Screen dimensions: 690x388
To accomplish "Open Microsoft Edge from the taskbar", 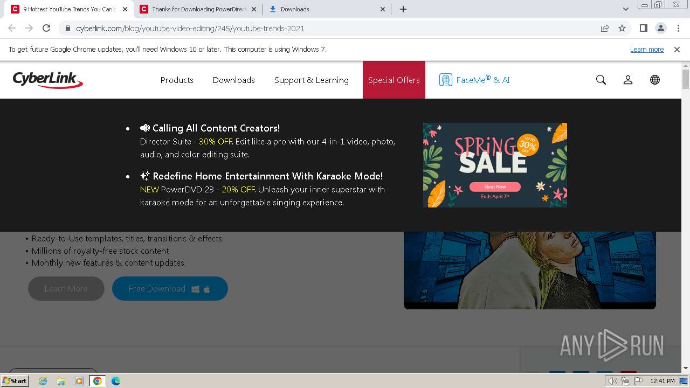I will tap(116, 381).
